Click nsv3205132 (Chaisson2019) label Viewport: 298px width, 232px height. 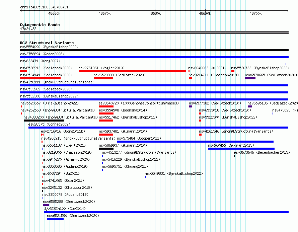pos(67,187)
